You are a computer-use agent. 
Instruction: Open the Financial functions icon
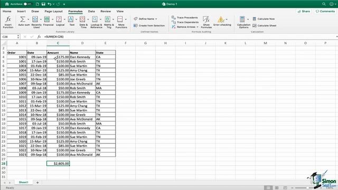click(x=47, y=20)
